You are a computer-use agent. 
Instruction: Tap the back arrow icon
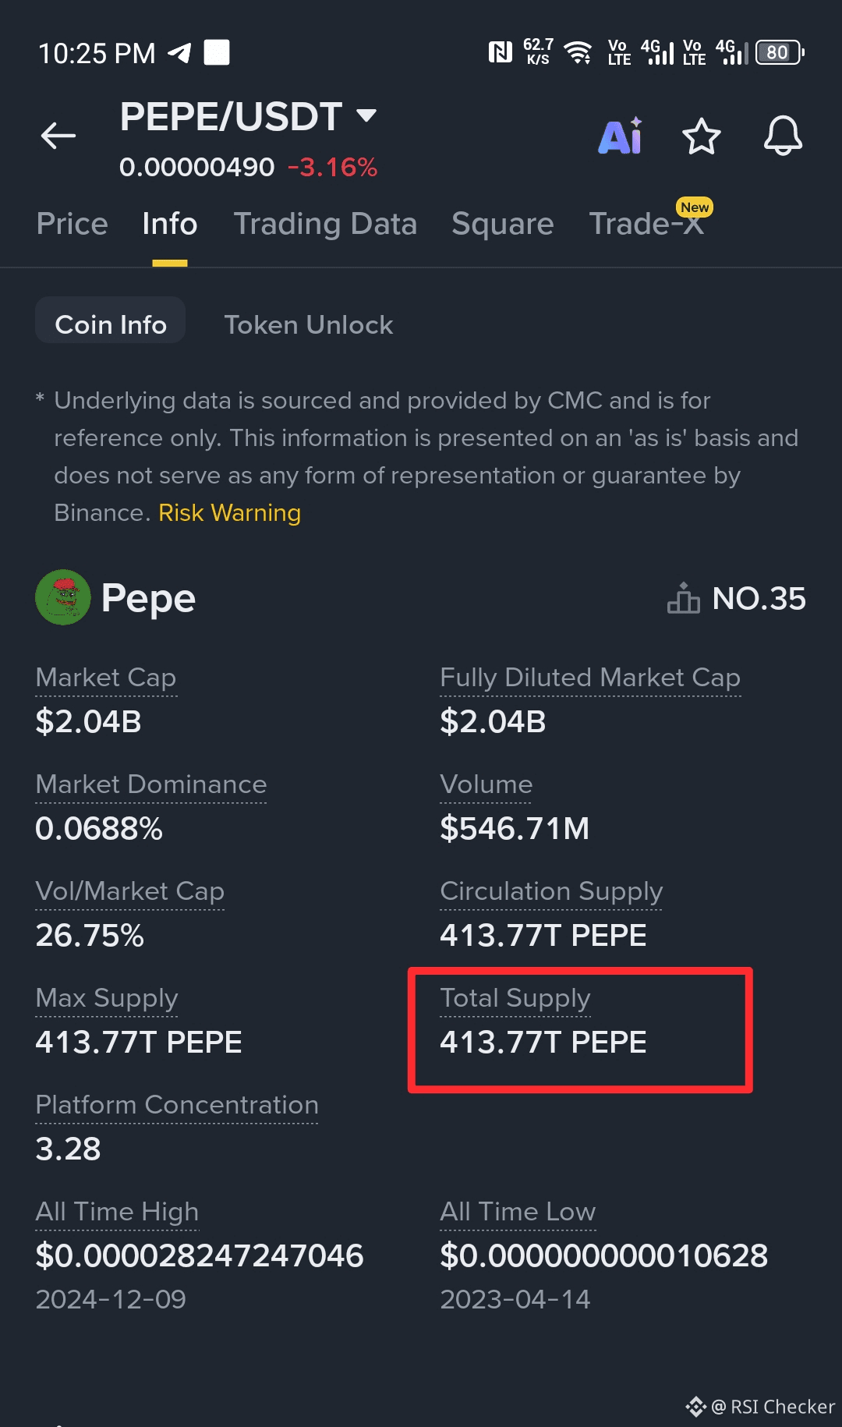58,136
